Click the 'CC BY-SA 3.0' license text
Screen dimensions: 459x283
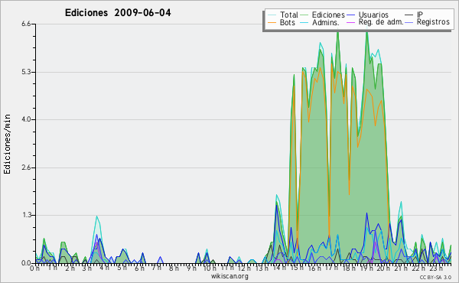point(435,277)
